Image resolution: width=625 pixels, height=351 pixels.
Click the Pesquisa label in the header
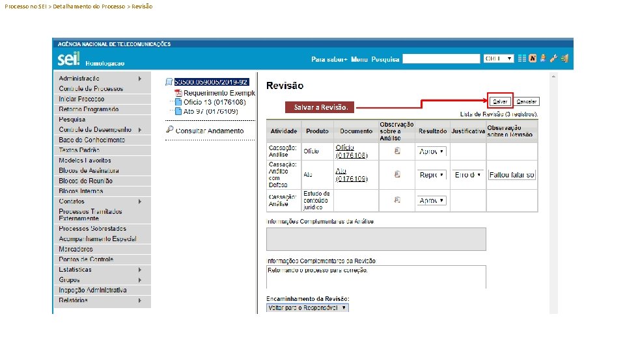[x=385, y=59]
